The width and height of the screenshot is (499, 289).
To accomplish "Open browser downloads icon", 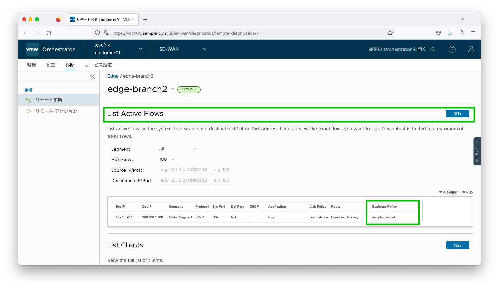I will (450, 33).
